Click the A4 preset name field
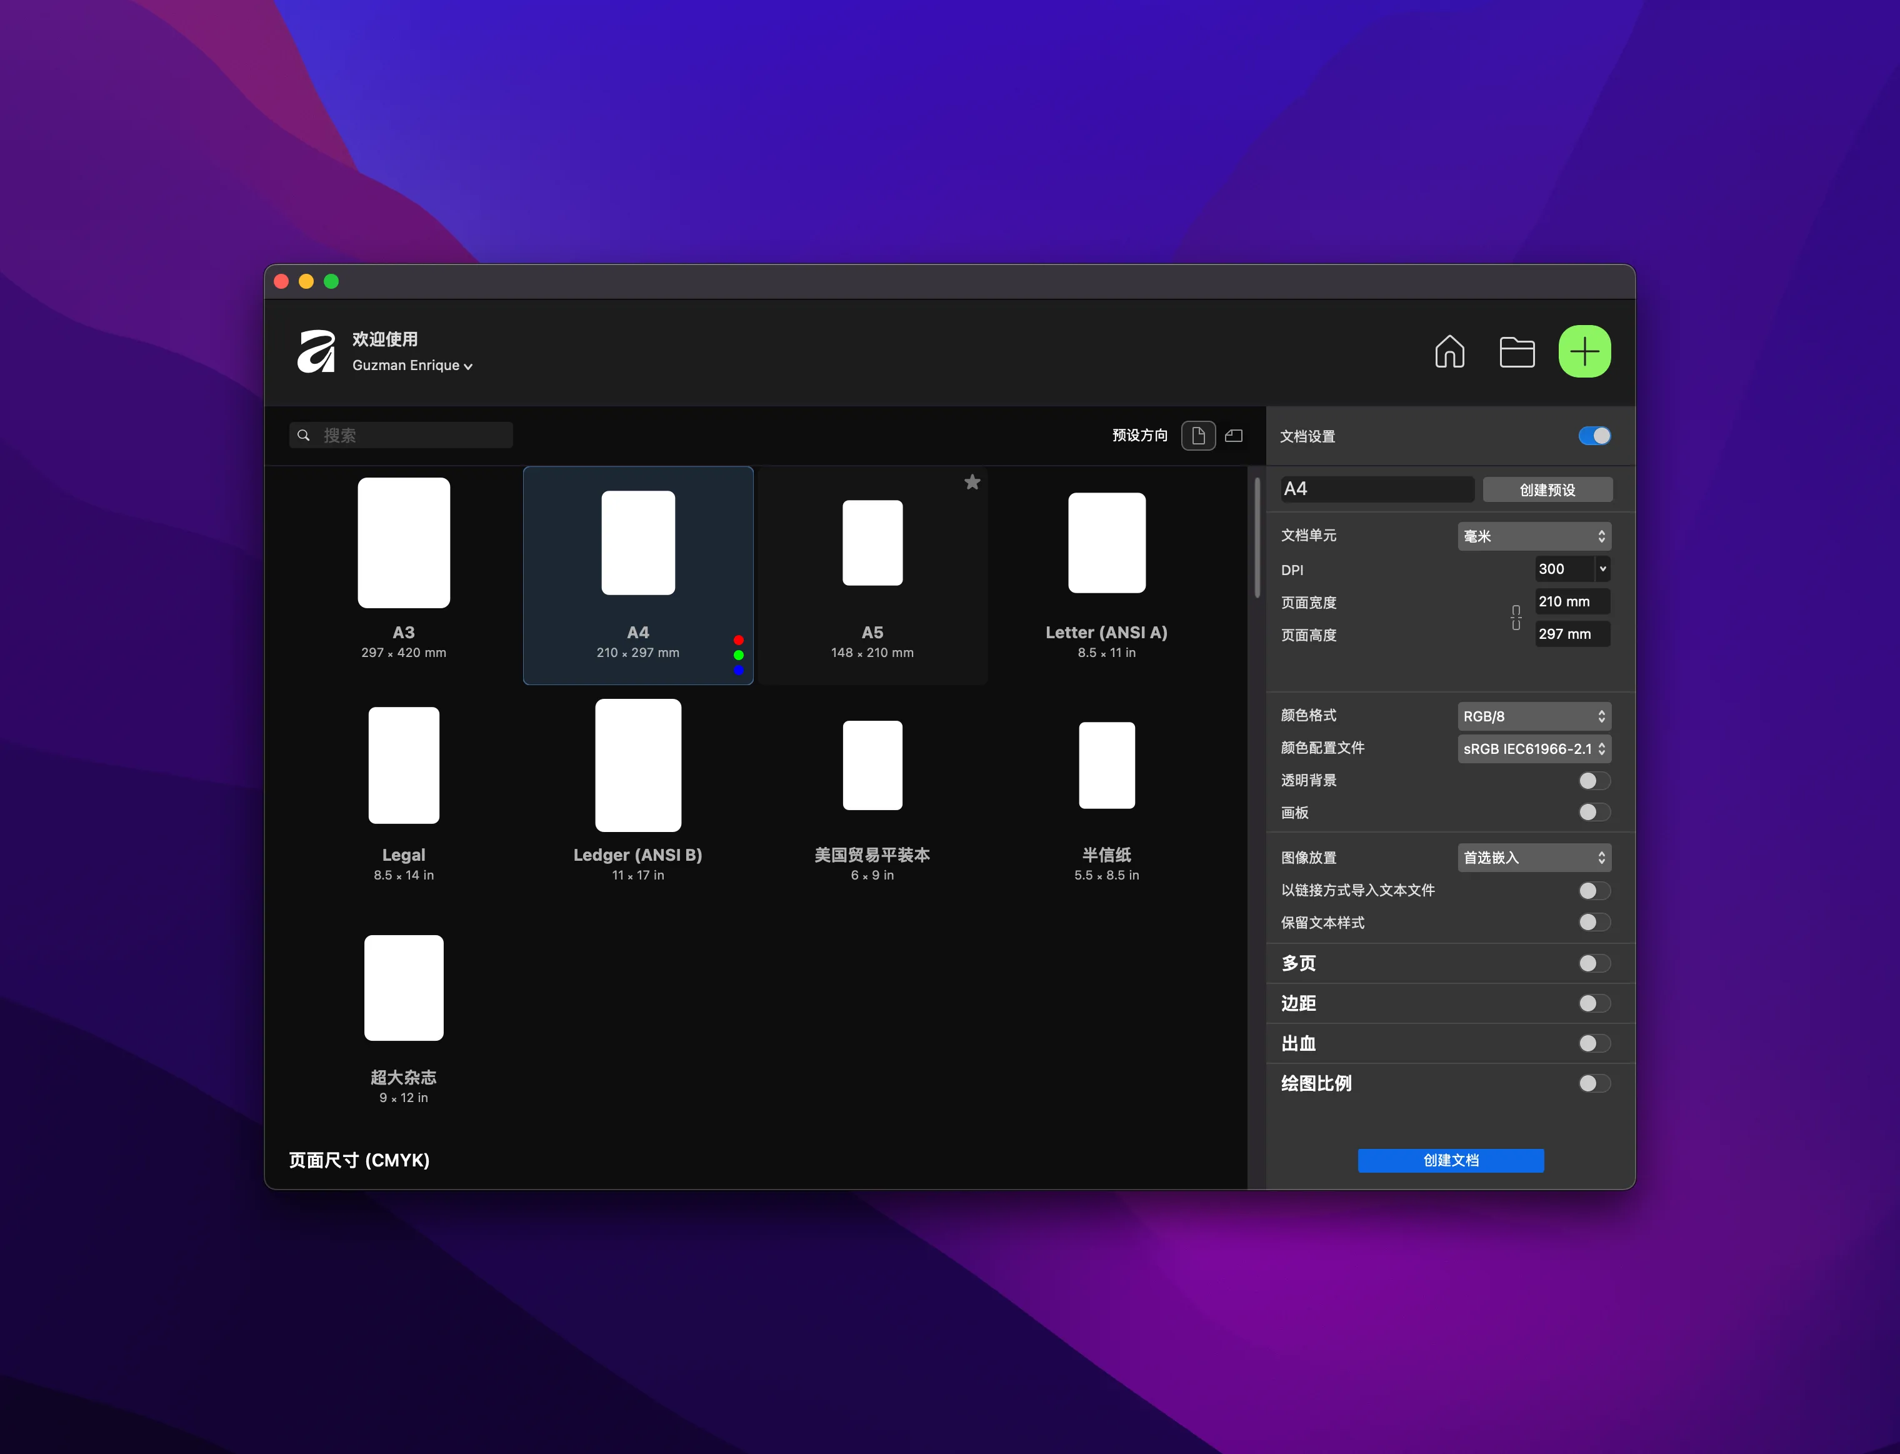 click(1376, 489)
